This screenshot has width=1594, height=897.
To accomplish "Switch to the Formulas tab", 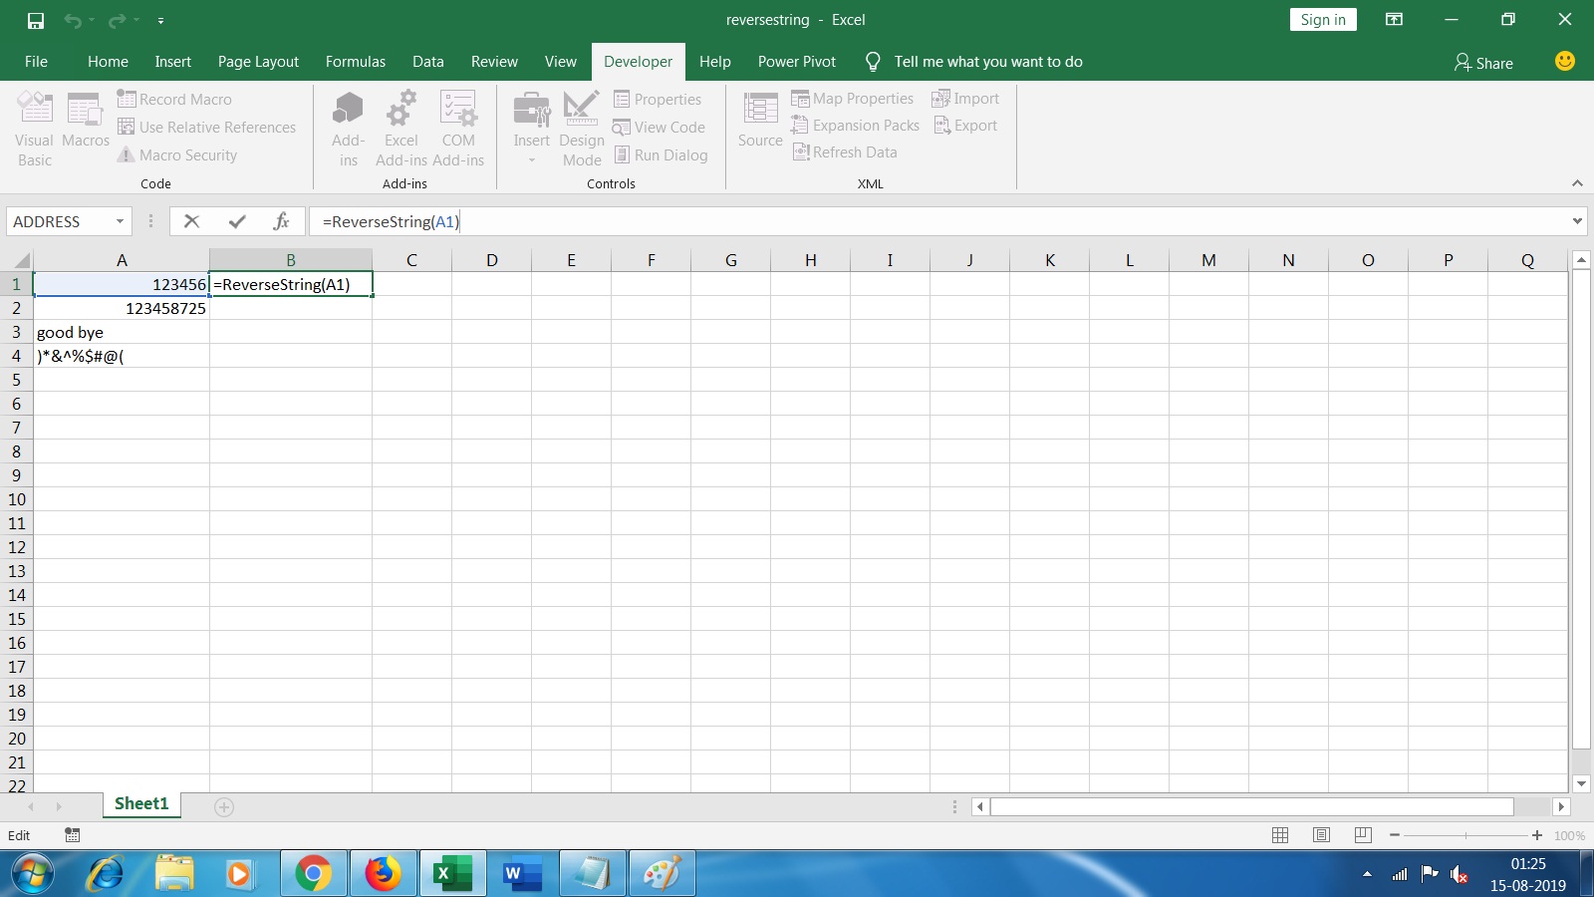I will (x=355, y=61).
